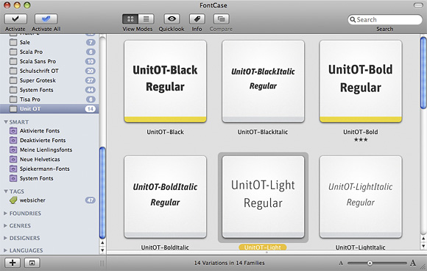Click the three-star rating under UnitOT-Bold
427x271 pixels.
361,140
